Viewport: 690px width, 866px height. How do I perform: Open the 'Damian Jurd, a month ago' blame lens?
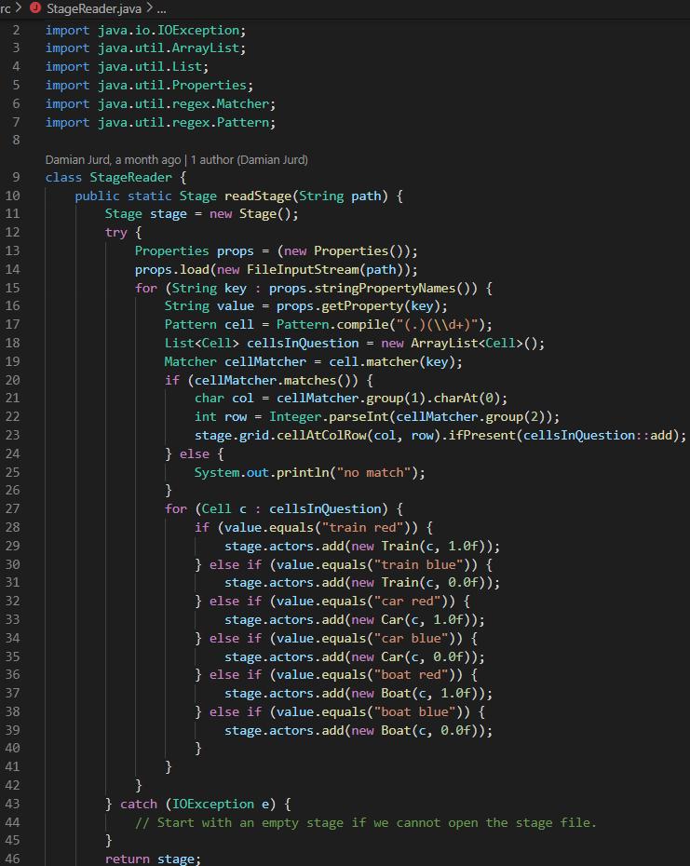[x=113, y=160]
